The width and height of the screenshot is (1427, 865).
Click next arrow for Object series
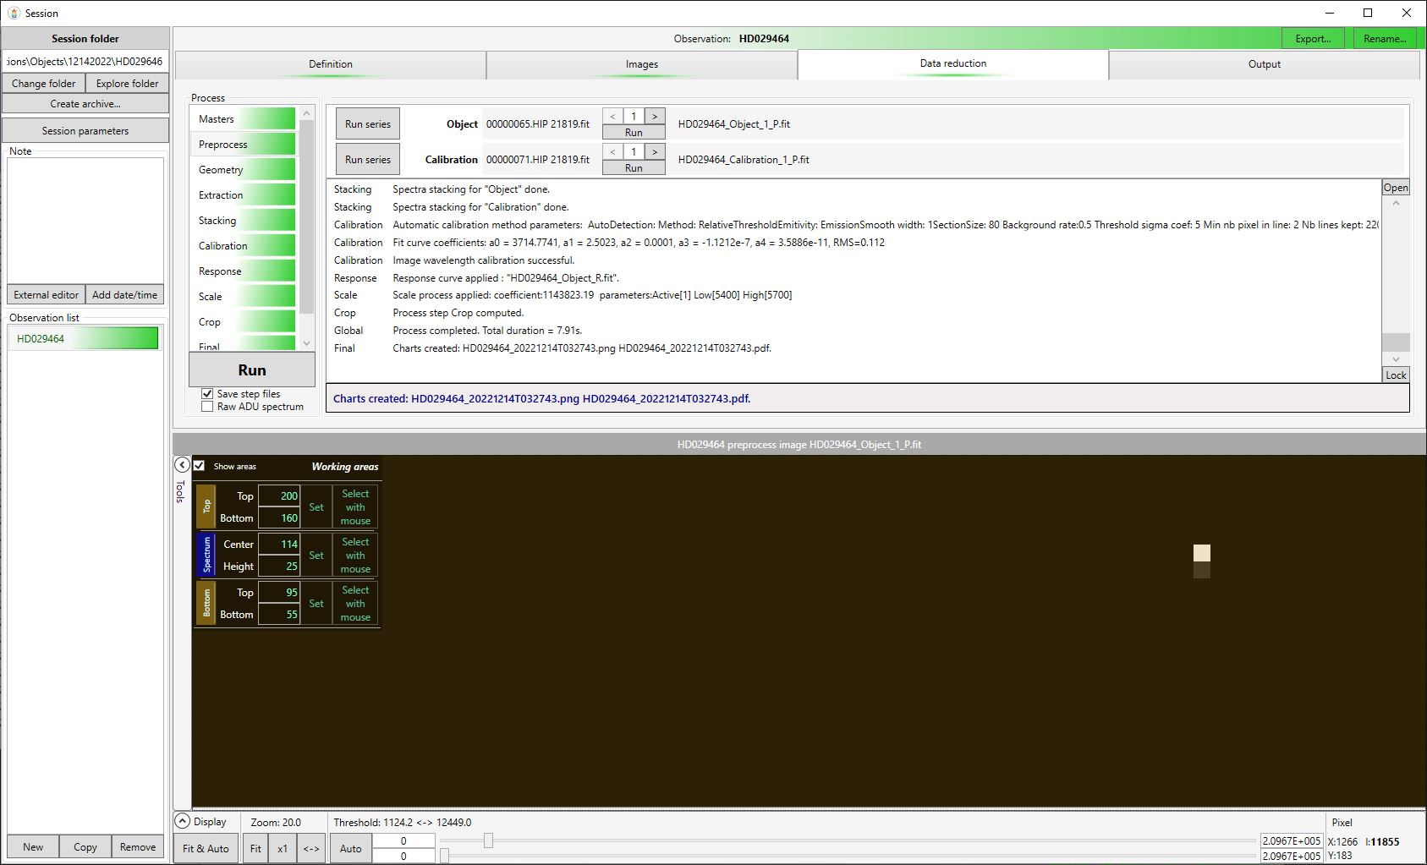[655, 117]
